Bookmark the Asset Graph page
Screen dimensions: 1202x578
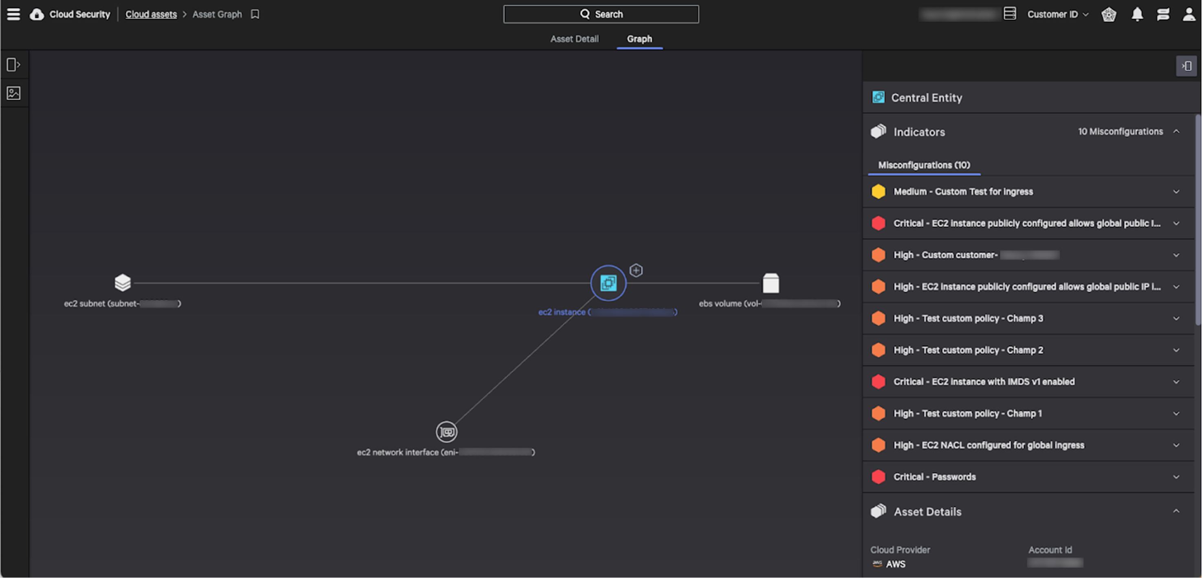(255, 14)
